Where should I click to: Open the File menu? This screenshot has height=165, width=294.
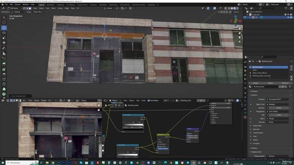click(6, 5)
